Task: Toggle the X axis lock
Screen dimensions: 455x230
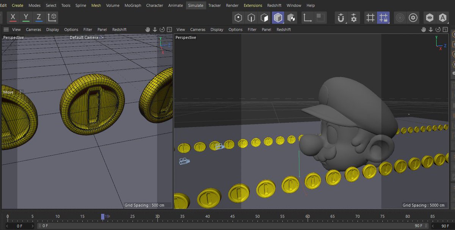Action: [13, 17]
